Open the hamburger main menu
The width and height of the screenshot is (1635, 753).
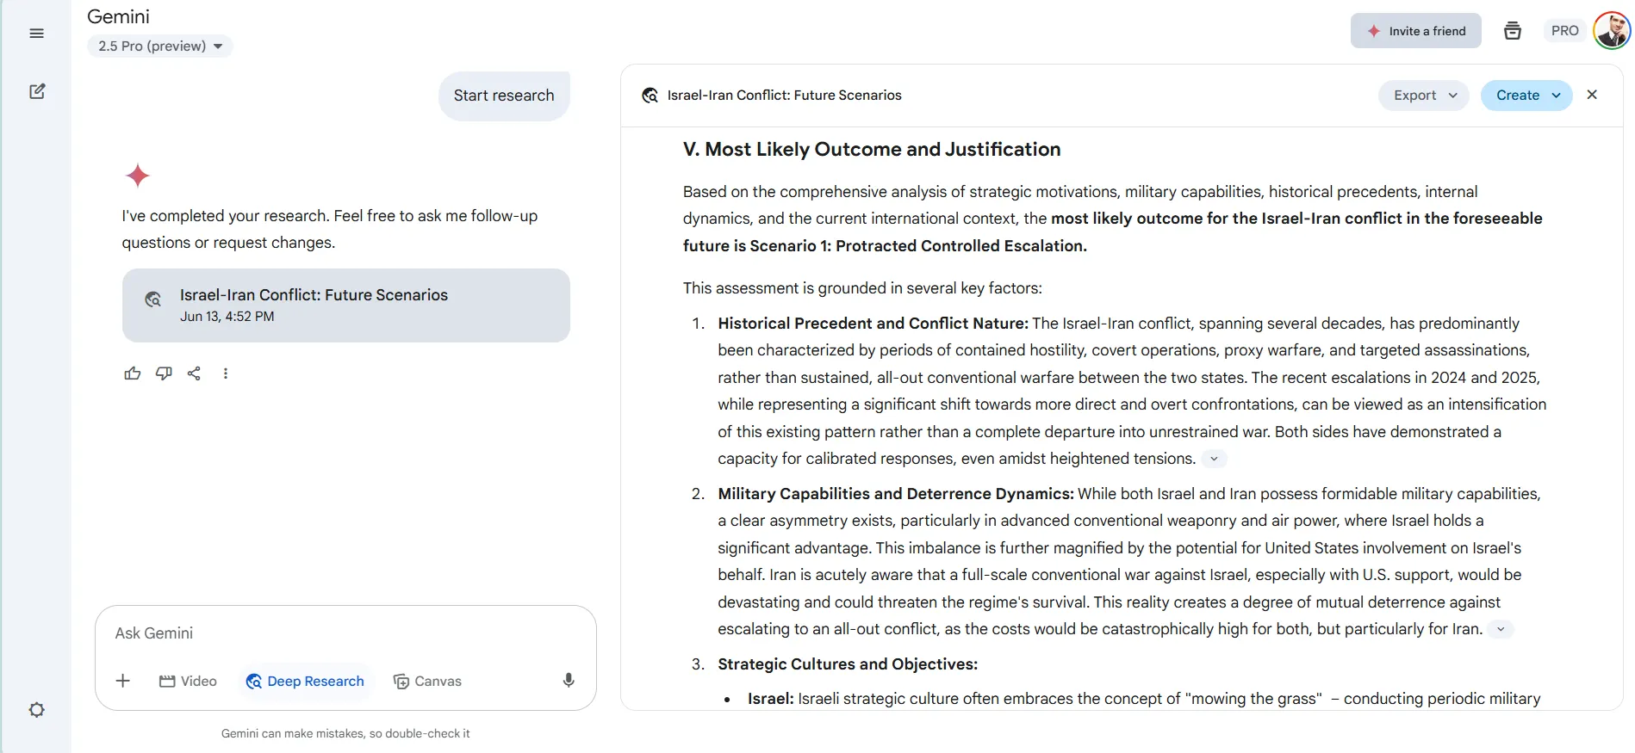[36, 34]
